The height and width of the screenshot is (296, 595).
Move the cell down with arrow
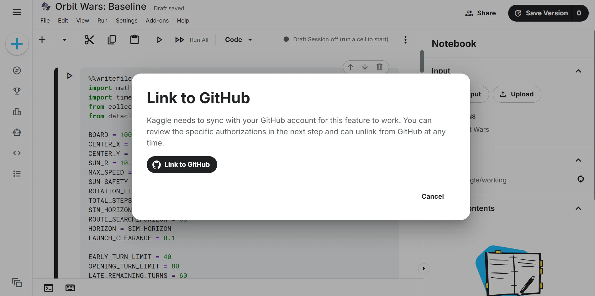365,67
